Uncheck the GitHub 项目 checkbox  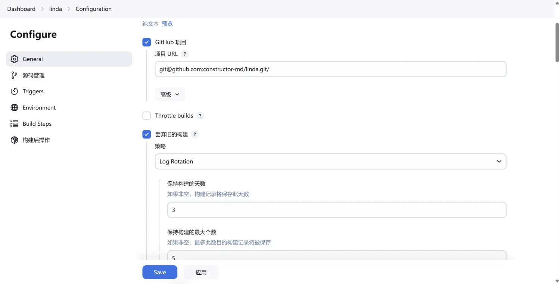pos(147,42)
